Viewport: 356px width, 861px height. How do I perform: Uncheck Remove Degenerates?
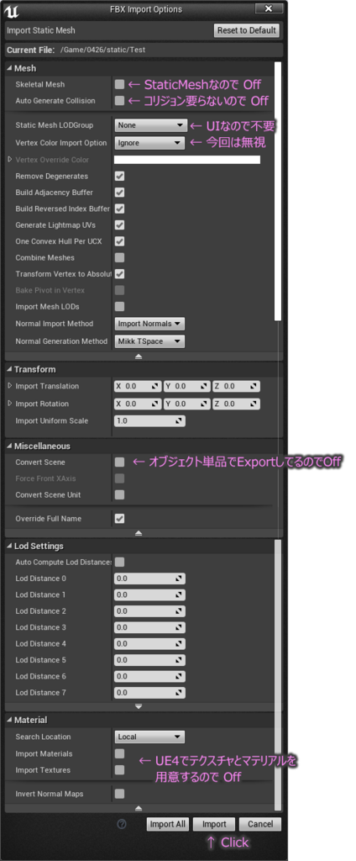[x=119, y=177]
